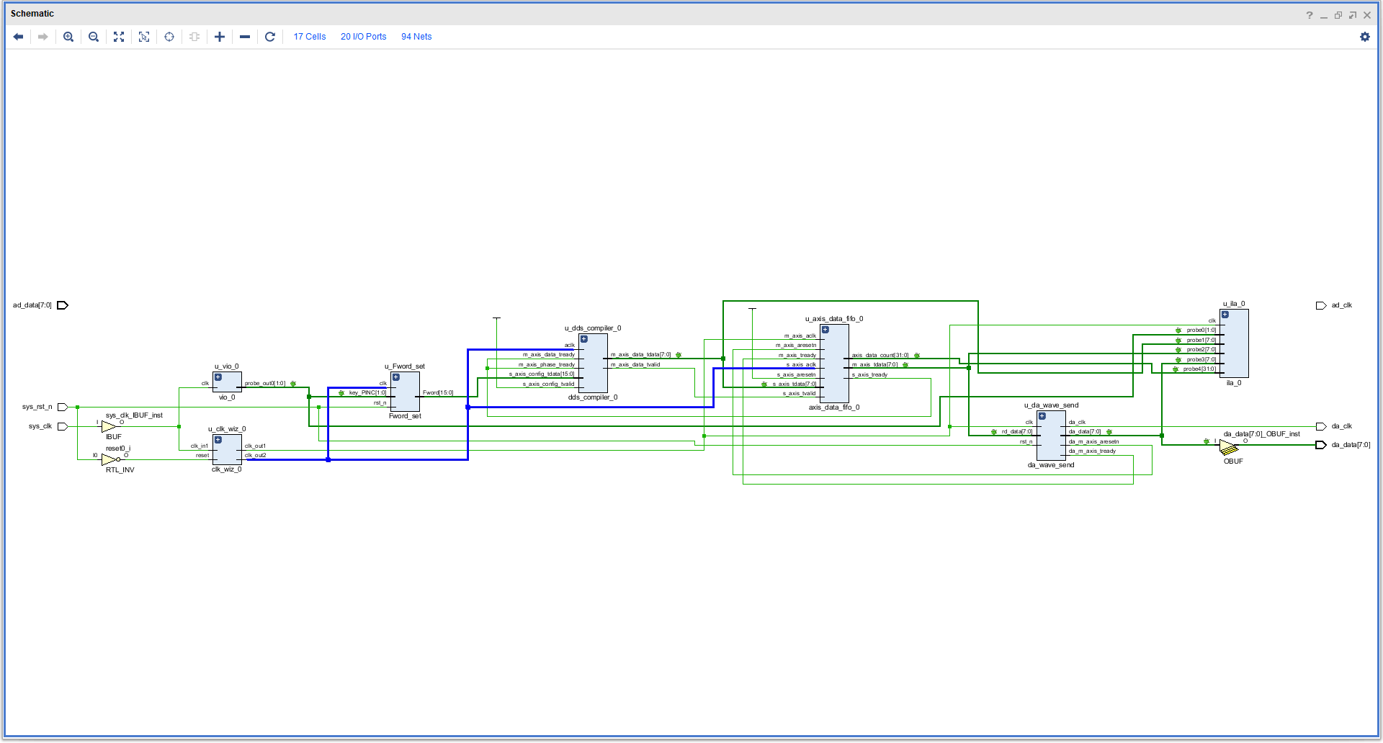The image size is (1383, 743).
Task: Click the Auto-fit Selection target icon
Action: tap(169, 37)
